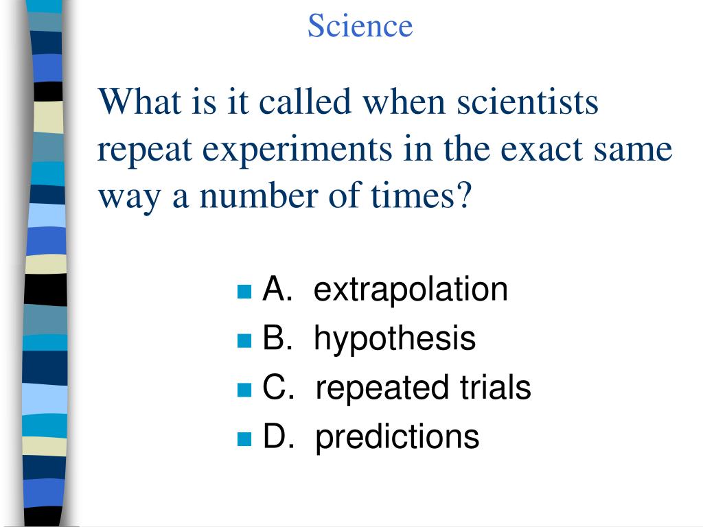Click 'What is it called' question text
Image resolution: width=703 pixels, height=527 pixels.
click(224, 102)
